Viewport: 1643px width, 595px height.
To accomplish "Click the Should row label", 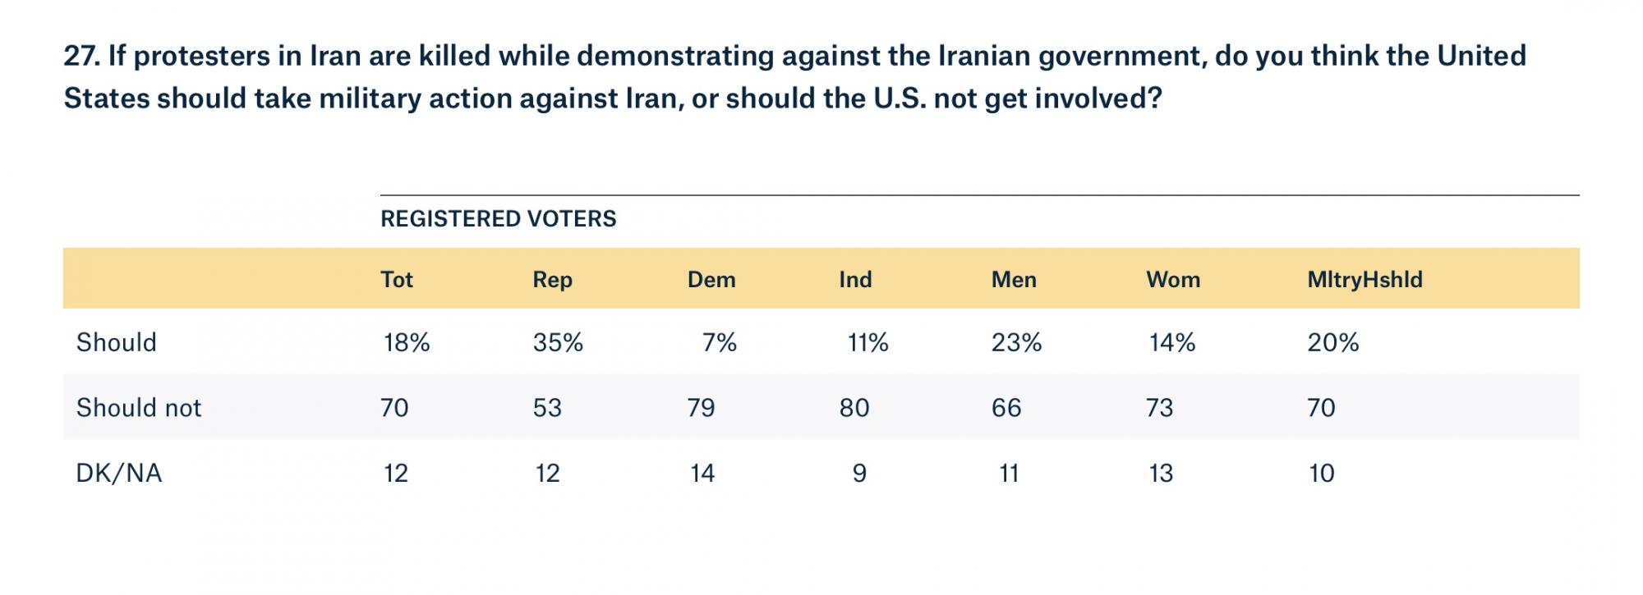I will tap(116, 342).
